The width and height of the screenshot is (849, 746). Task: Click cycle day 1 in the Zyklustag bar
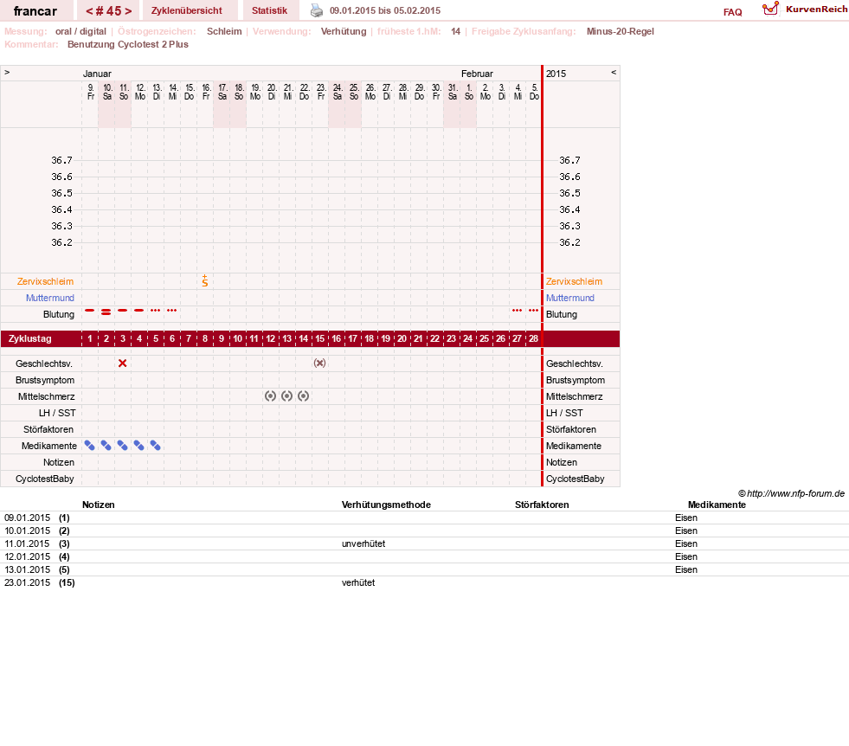(x=89, y=338)
